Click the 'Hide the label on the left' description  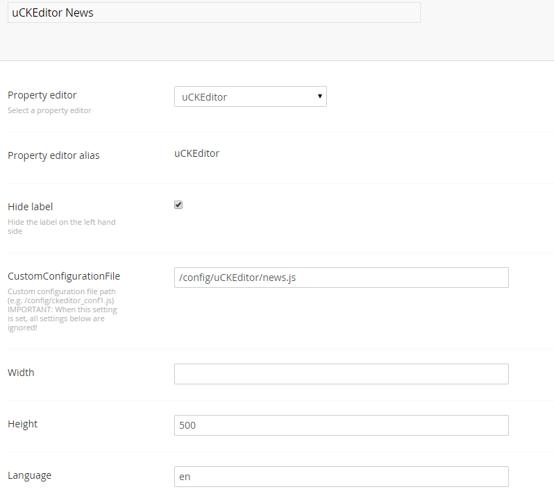62,226
